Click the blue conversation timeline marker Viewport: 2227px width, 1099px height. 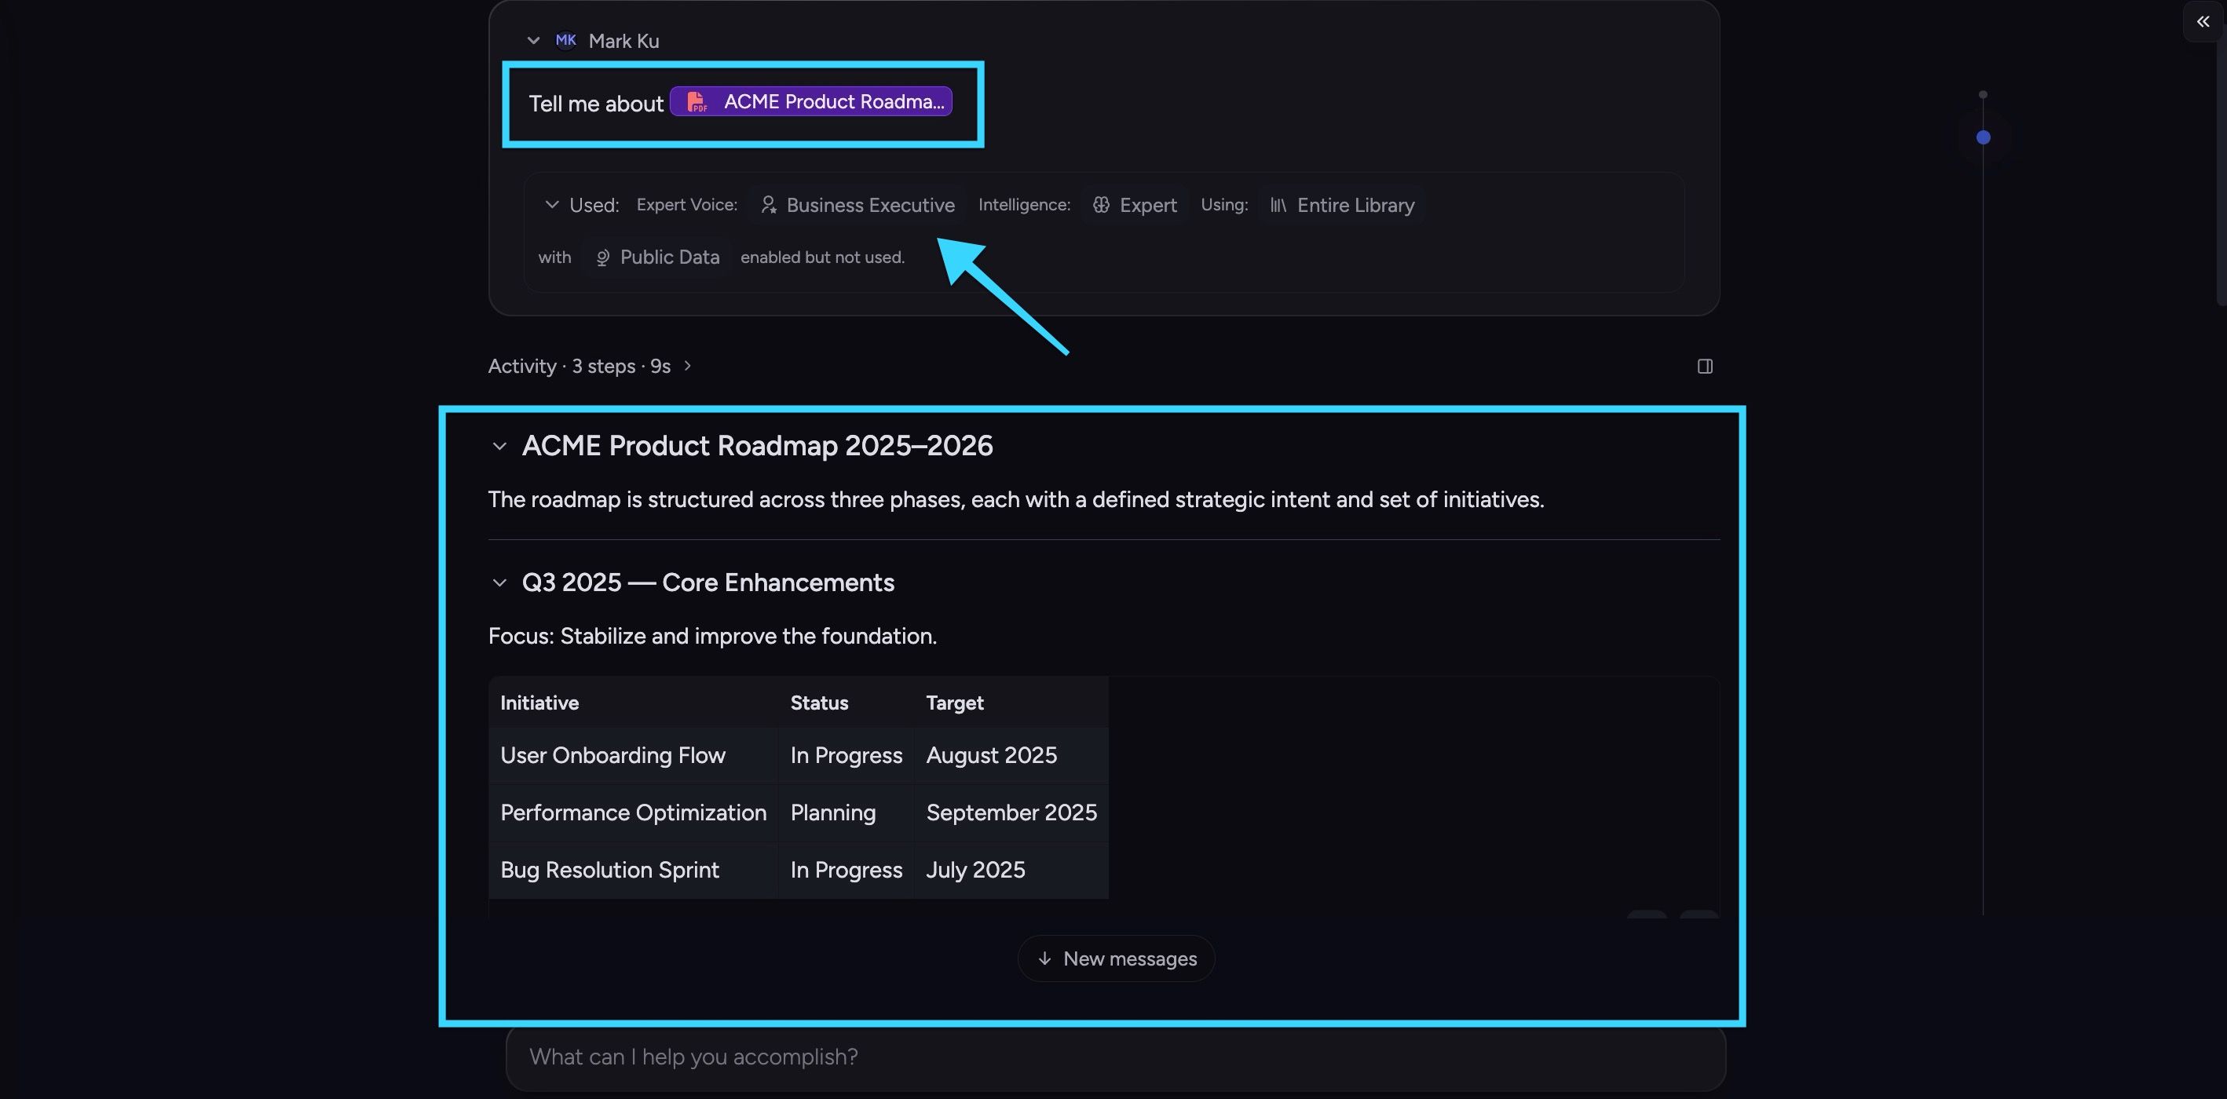click(1984, 137)
